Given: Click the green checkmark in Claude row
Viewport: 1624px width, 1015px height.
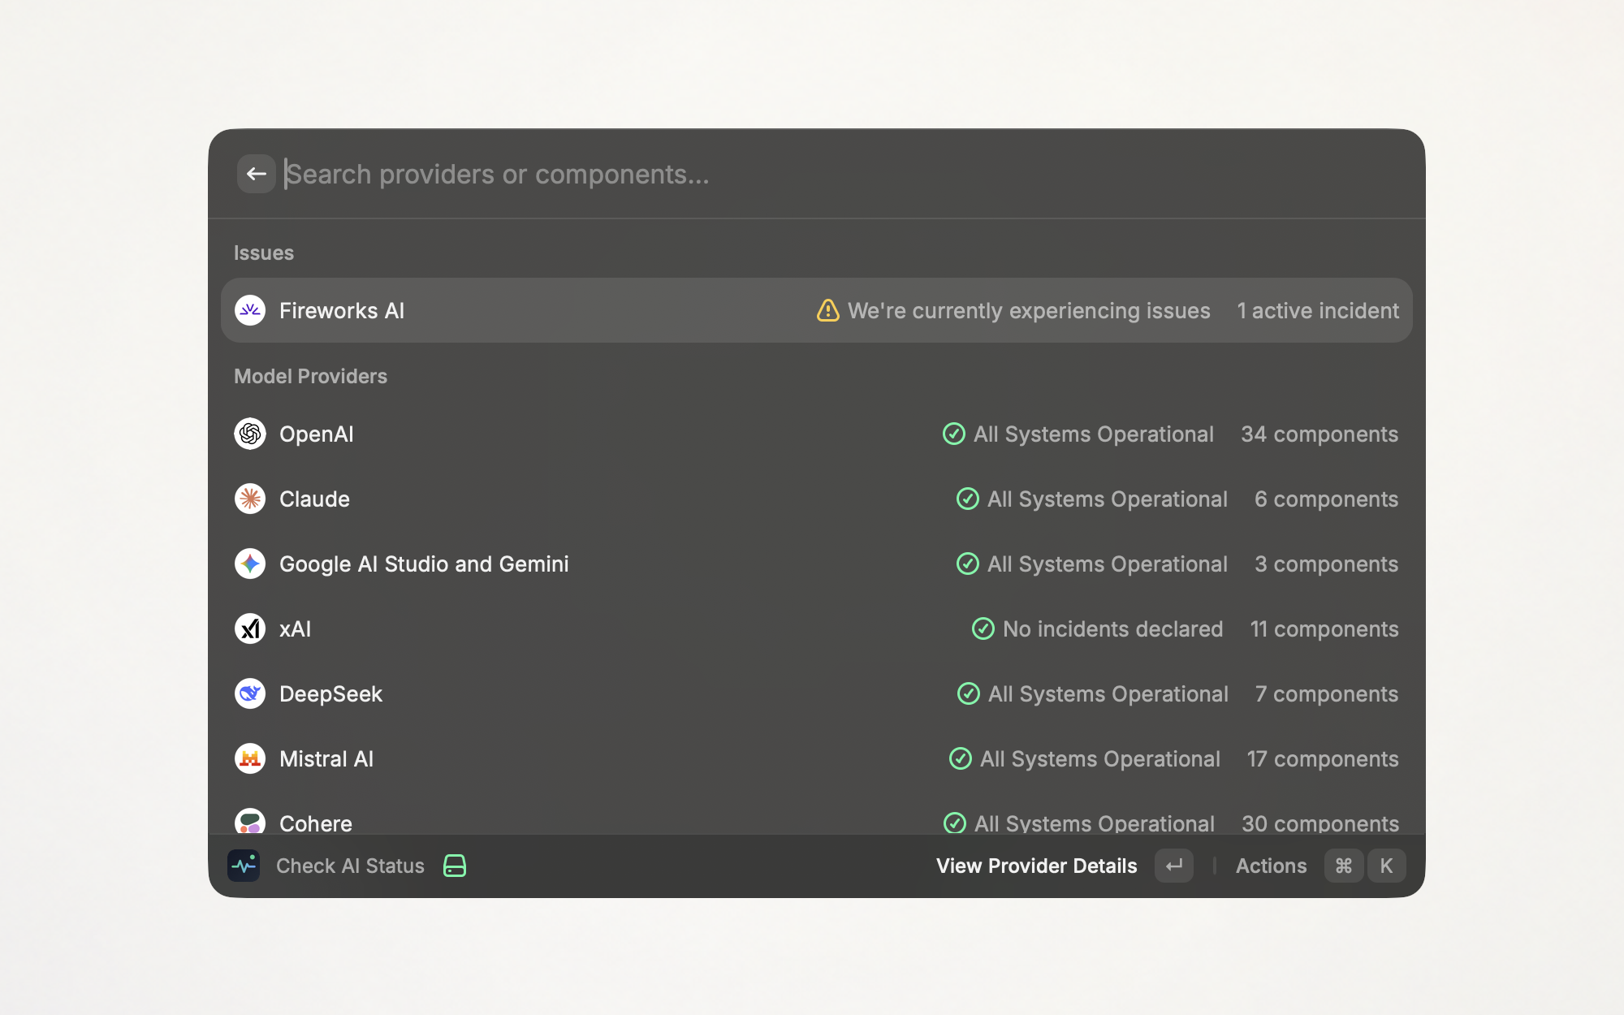Looking at the screenshot, I should pos(968,499).
